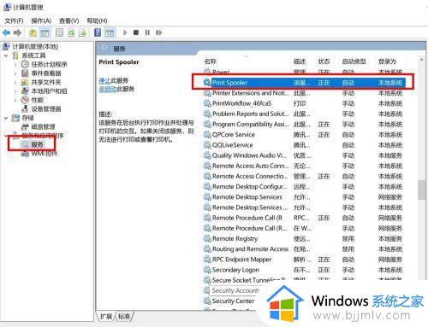Expand the 性能 node arrow
The image size is (428, 327).
tap(15, 100)
